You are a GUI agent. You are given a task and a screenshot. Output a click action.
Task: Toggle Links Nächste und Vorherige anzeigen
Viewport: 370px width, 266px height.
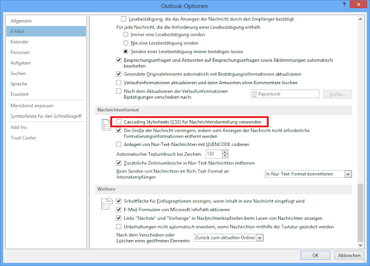[x=119, y=218]
